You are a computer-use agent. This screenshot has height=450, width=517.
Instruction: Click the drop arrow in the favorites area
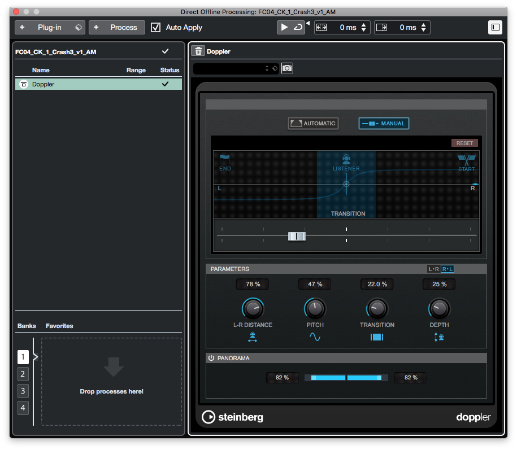coord(114,367)
